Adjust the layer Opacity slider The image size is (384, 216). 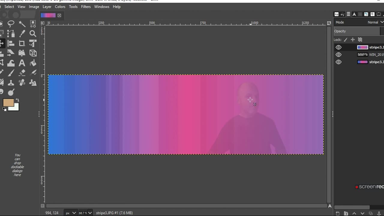click(x=359, y=31)
